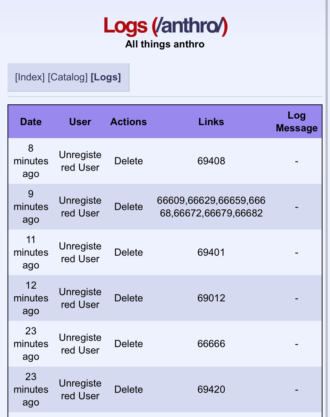This screenshot has height=417, width=330.
Task: Click the "All things anthro" subtitle
Action: tap(165, 44)
